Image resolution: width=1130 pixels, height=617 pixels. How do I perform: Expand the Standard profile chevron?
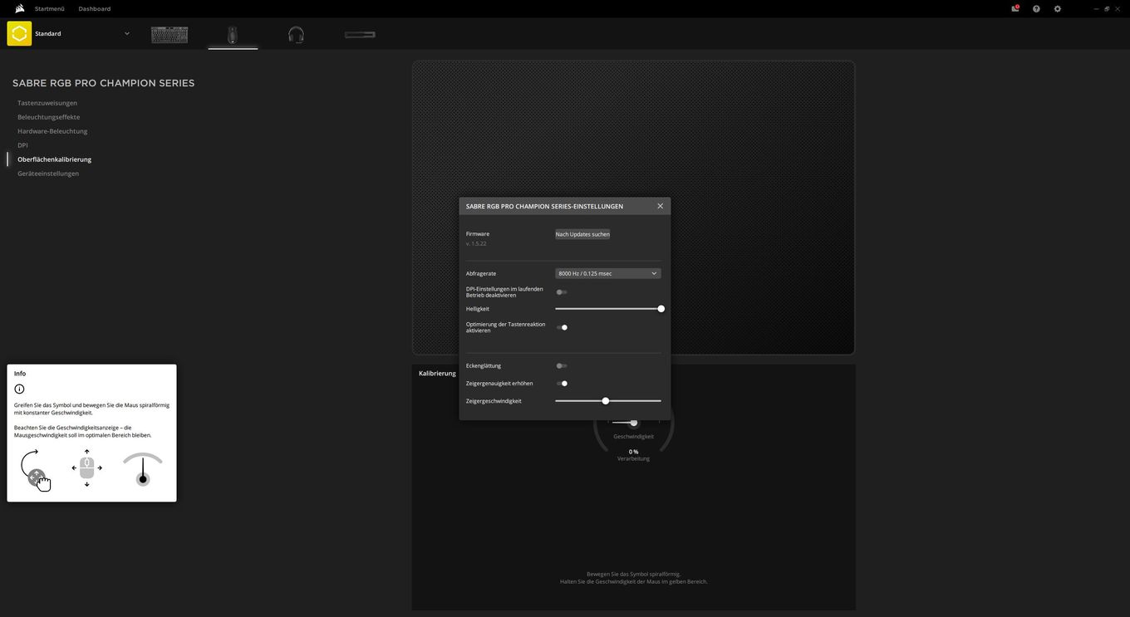pos(127,33)
